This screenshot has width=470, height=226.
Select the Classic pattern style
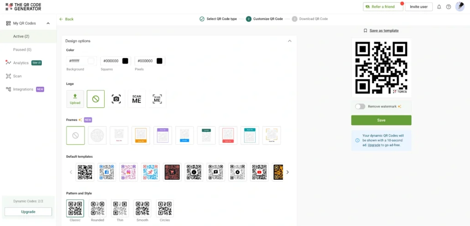pyautogui.click(x=75, y=208)
